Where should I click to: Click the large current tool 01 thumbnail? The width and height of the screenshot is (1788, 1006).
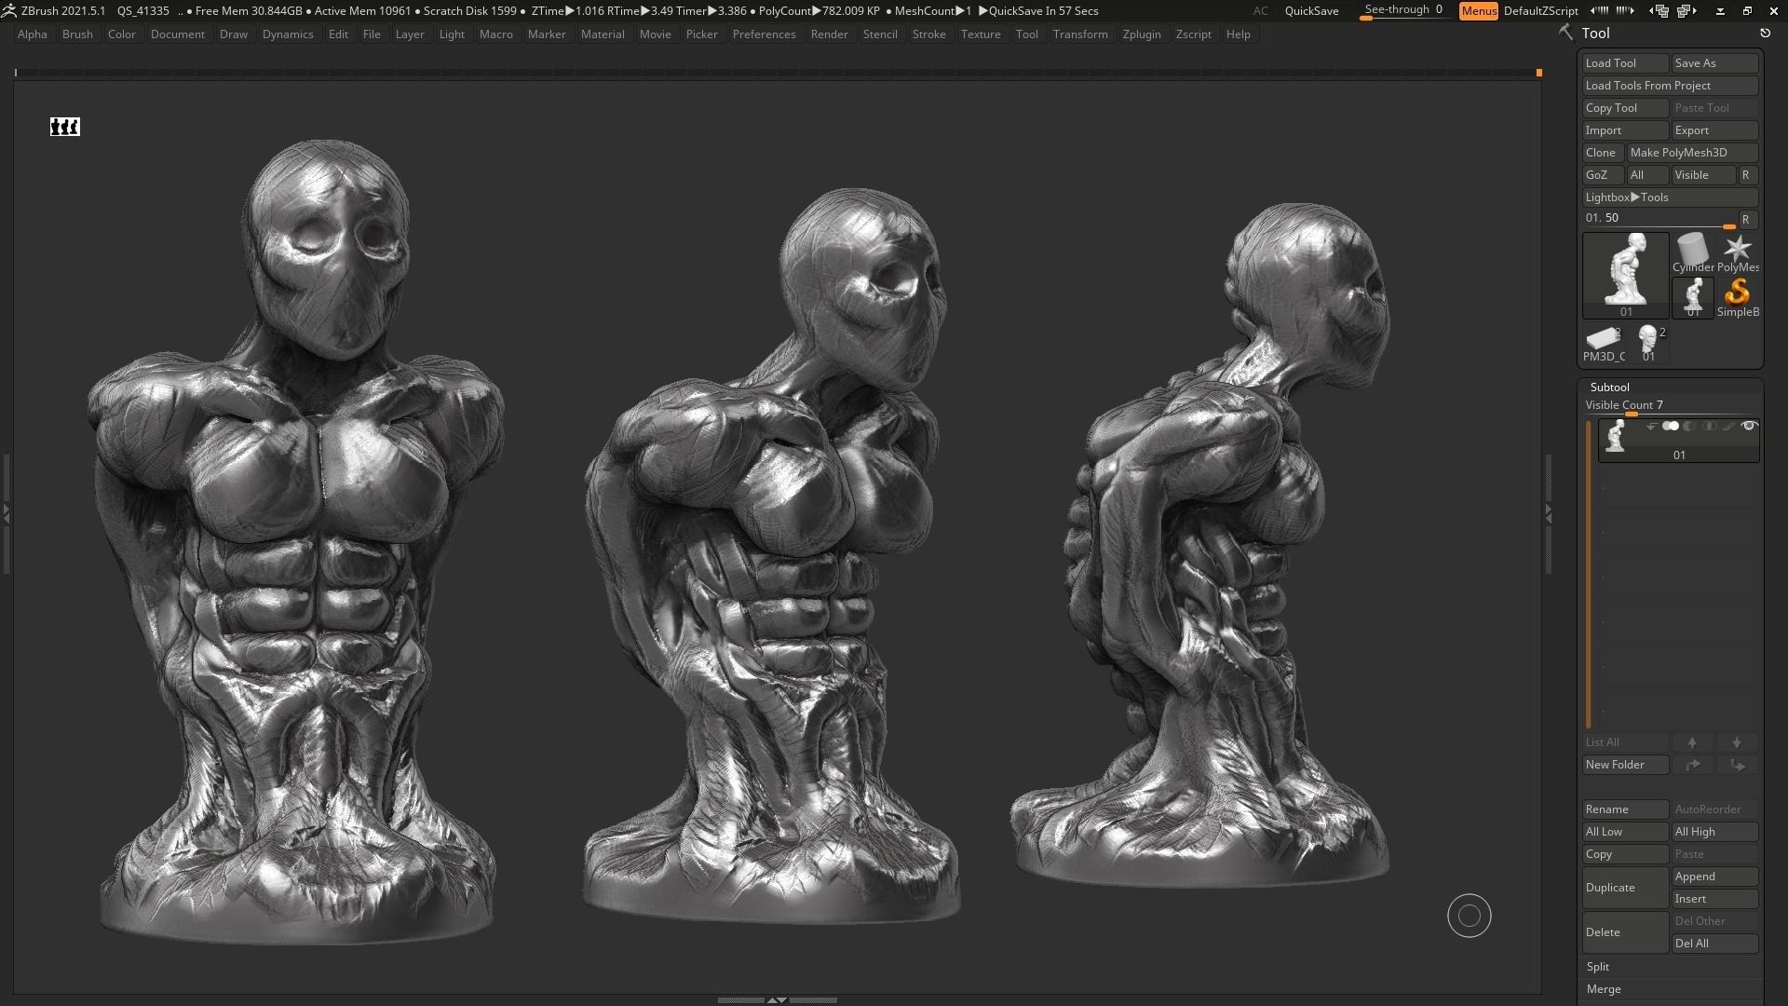point(1626,275)
